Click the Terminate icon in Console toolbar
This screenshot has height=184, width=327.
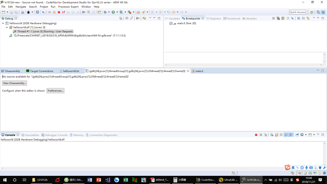(256, 135)
